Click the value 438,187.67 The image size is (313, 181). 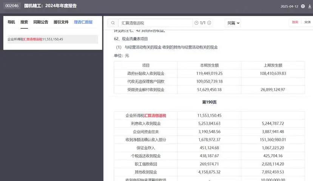click(x=210, y=156)
